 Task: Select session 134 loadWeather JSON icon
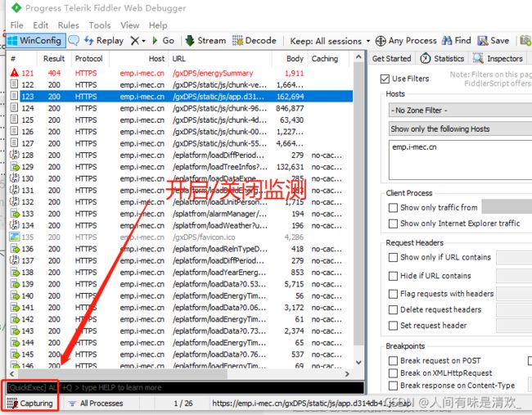[x=14, y=225]
